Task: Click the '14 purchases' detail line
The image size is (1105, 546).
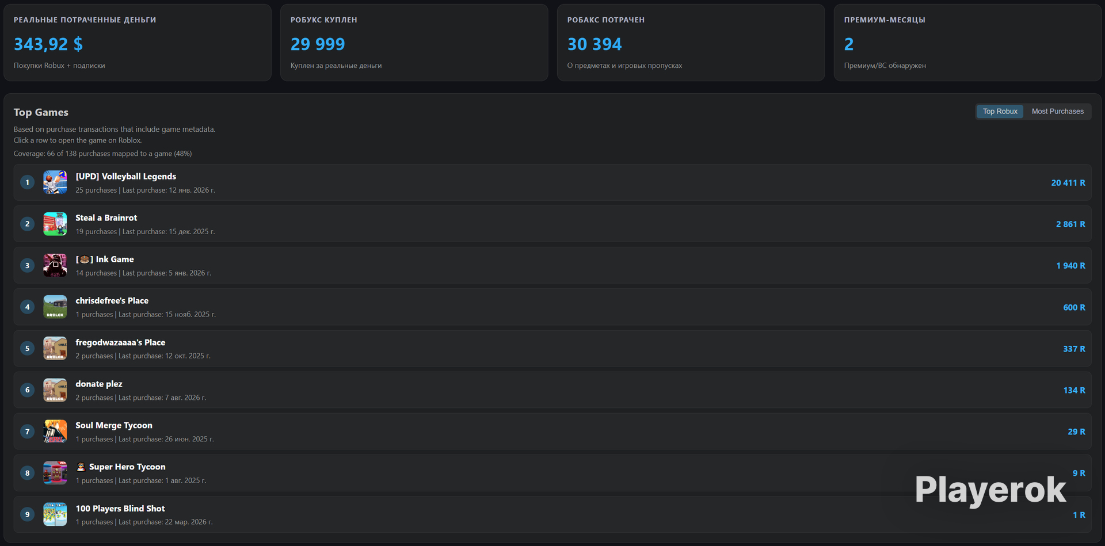Action: coord(143,273)
